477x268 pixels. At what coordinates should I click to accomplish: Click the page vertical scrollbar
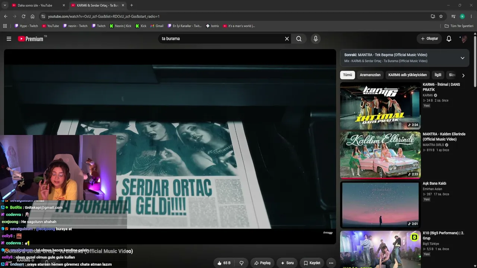(x=475, y=62)
